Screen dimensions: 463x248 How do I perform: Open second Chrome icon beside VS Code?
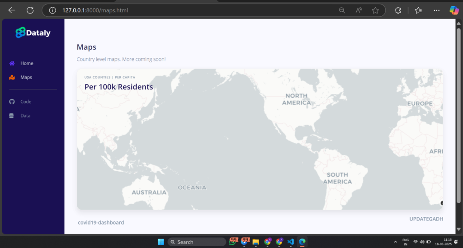[279, 242]
